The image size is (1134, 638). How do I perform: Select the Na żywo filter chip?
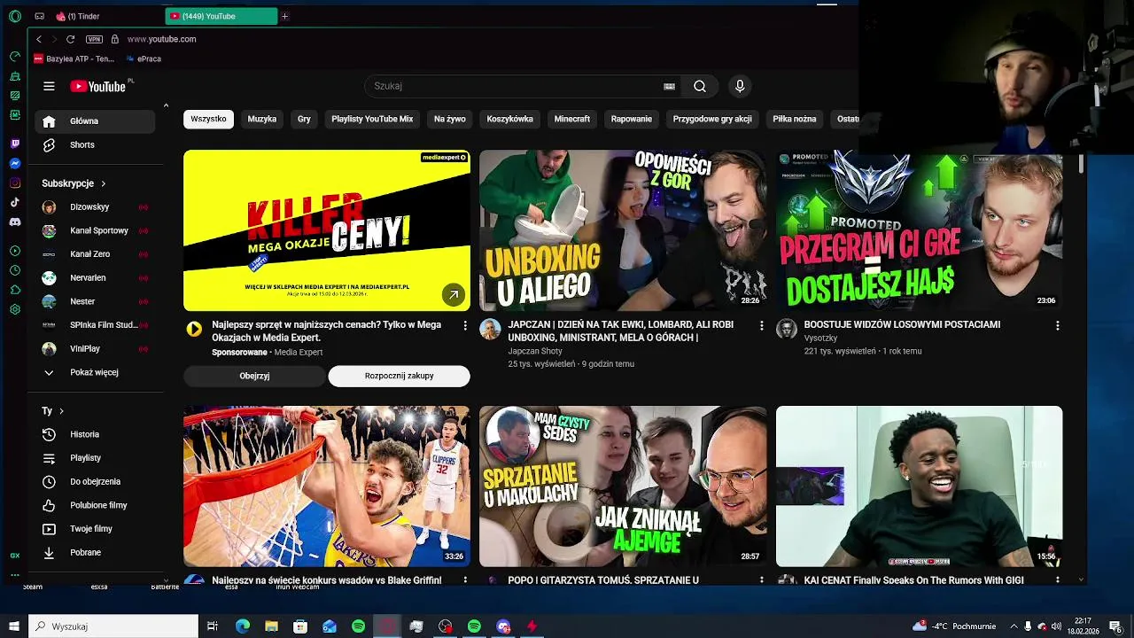449,119
